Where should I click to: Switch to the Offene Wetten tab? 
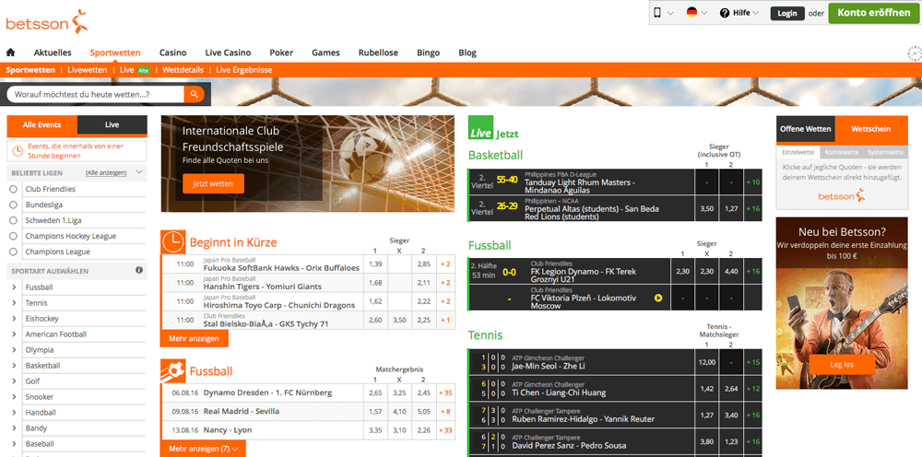pos(806,129)
